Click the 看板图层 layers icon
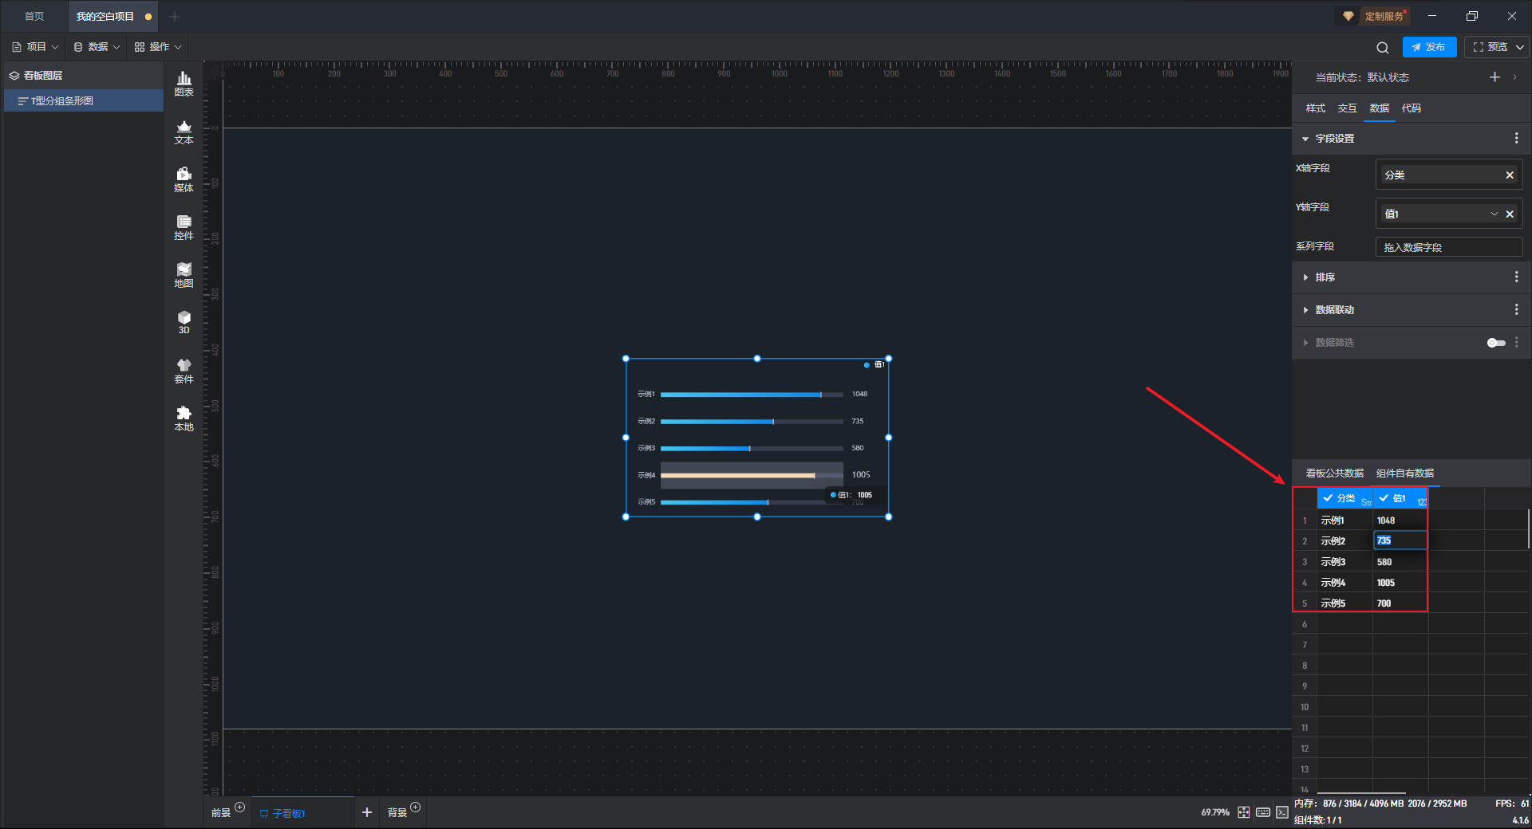Image resolution: width=1532 pixels, height=829 pixels. point(14,76)
